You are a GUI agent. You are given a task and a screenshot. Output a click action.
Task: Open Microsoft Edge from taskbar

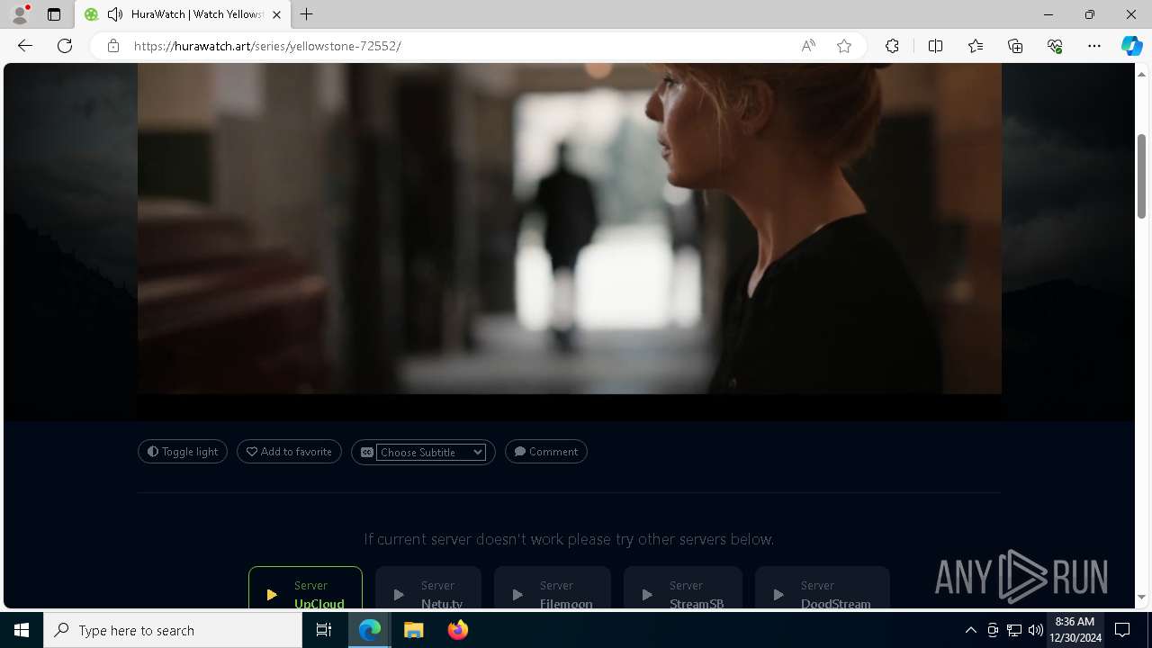[x=370, y=630]
